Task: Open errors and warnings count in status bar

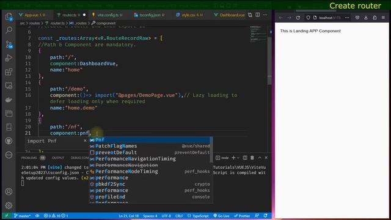Action: point(56,216)
